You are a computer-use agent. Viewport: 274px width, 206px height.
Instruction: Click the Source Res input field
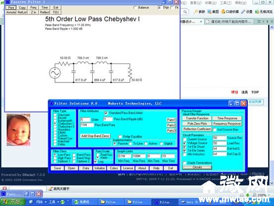(x=219, y=138)
